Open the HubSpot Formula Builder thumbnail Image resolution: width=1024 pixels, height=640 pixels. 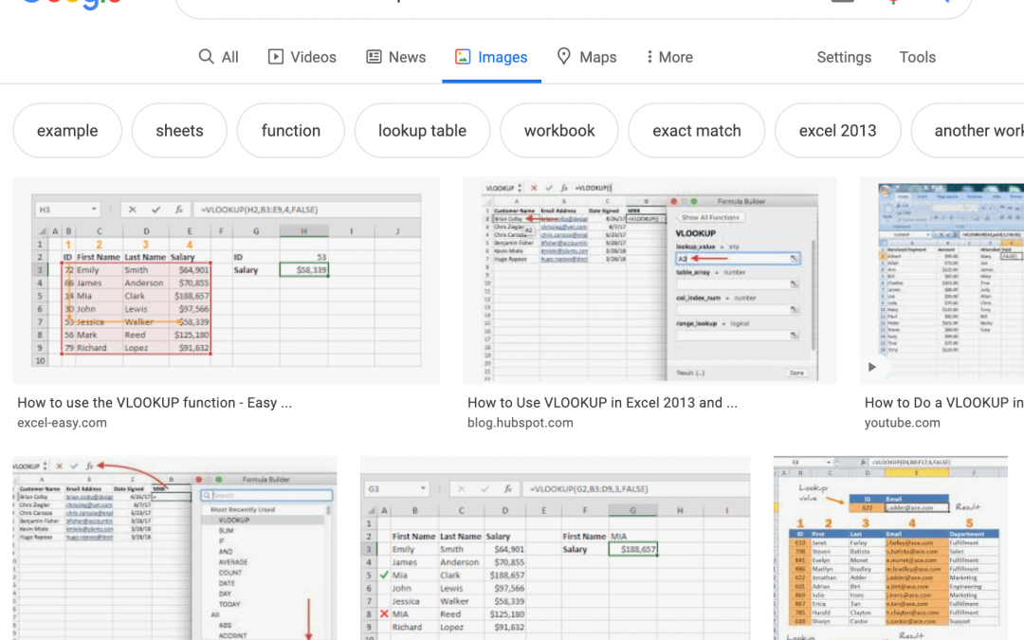click(649, 280)
